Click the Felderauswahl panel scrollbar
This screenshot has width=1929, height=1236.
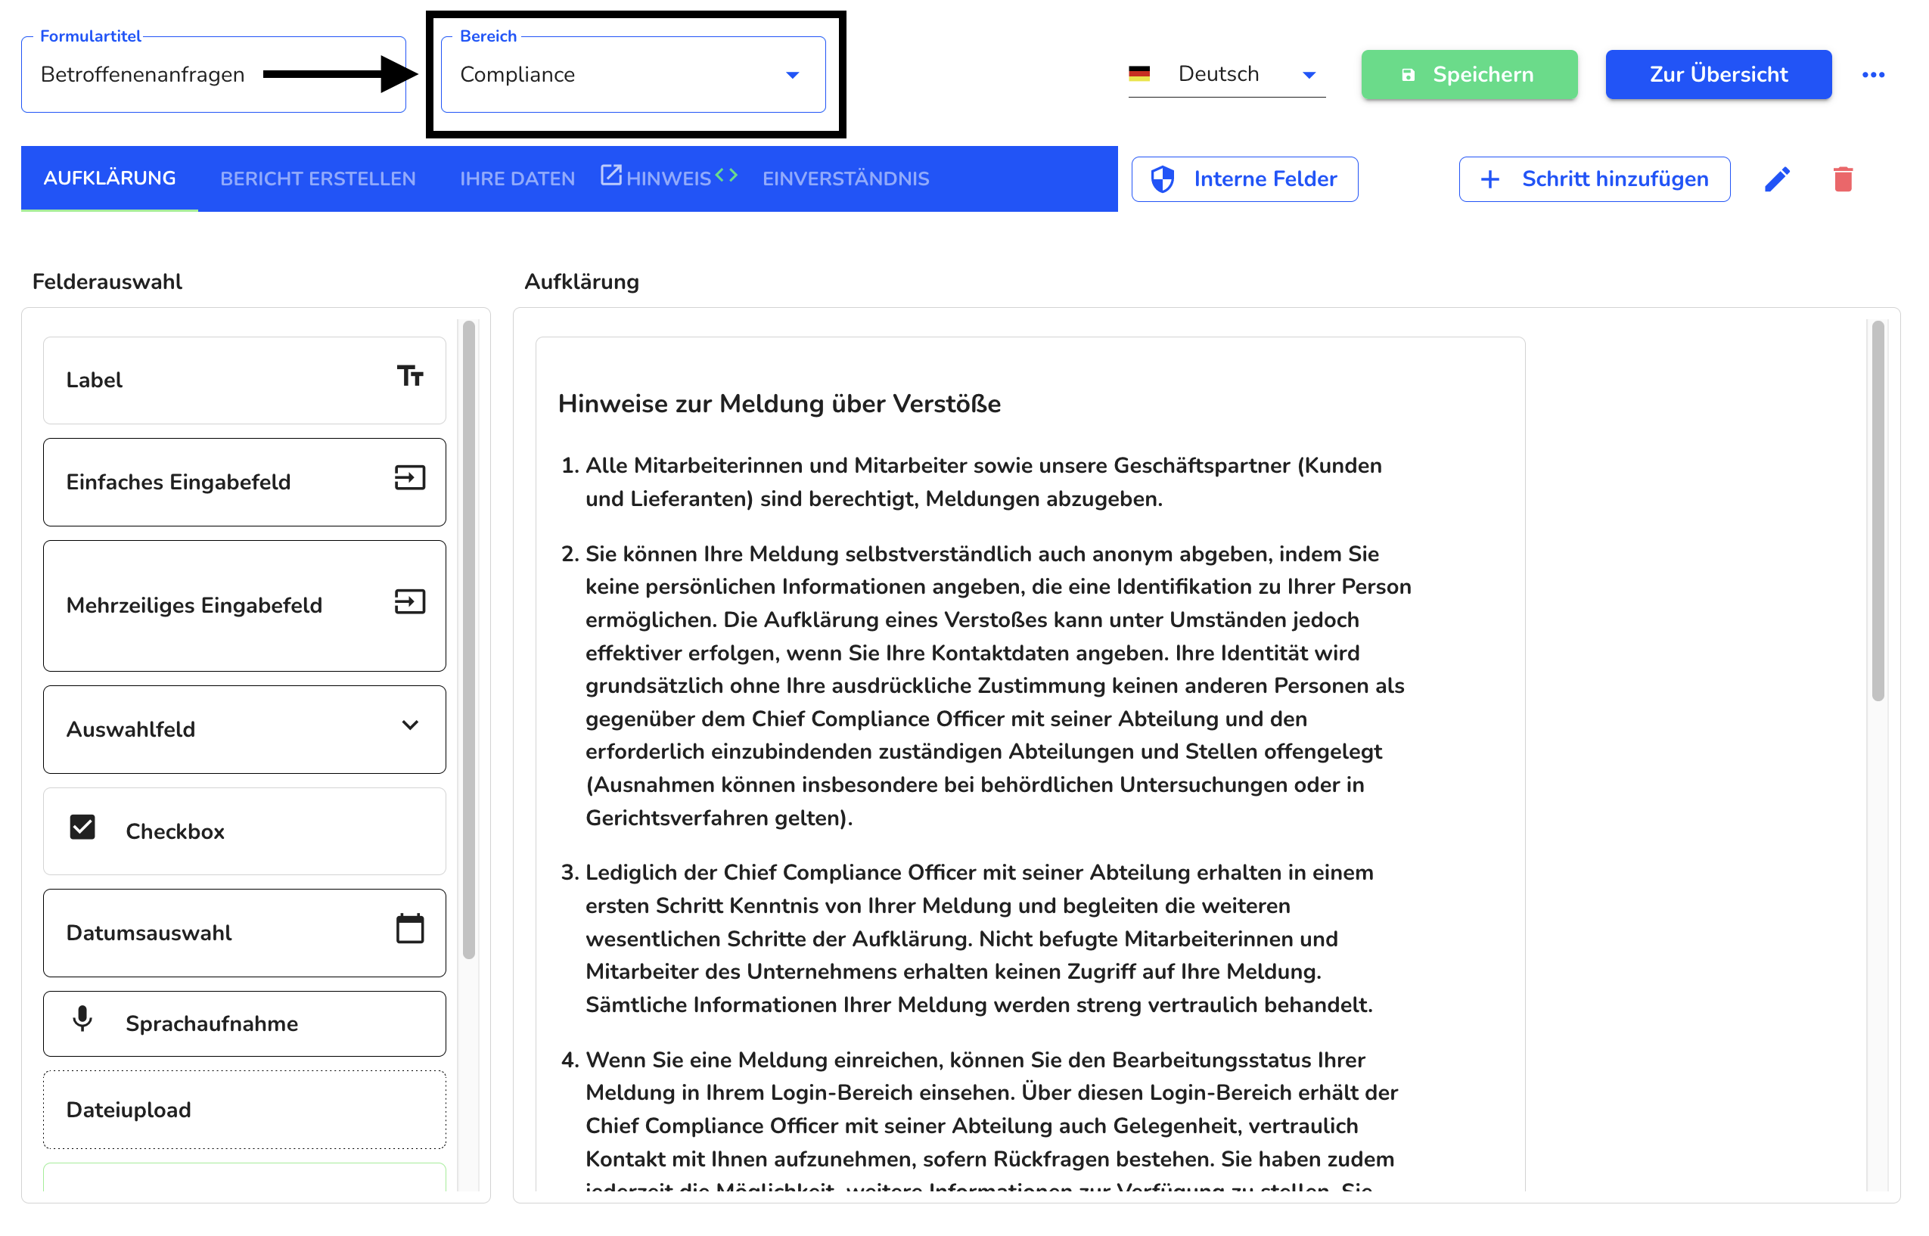click(468, 640)
